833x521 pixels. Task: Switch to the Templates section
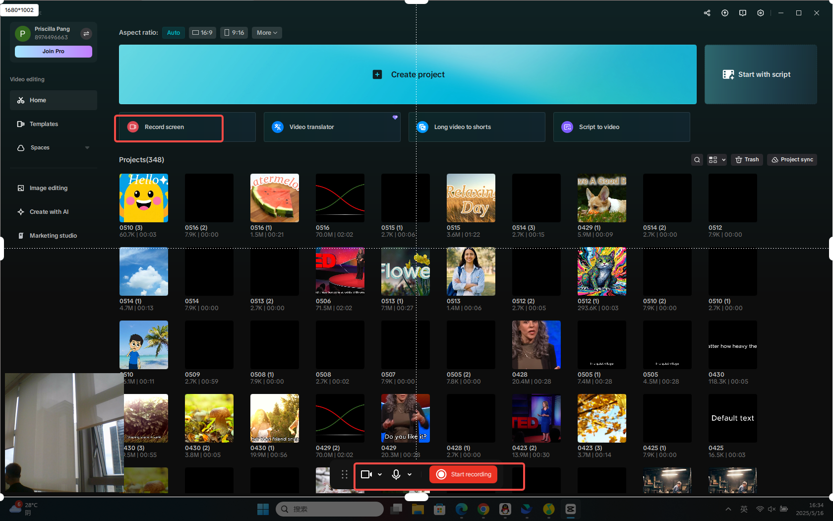[x=44, y=124]
